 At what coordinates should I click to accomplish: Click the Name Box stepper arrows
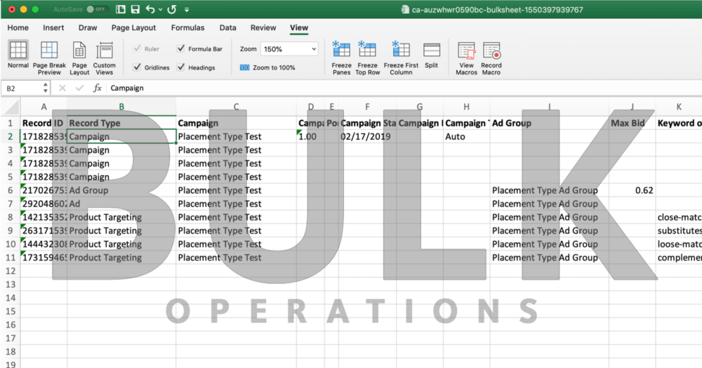(x=45, y=88)
